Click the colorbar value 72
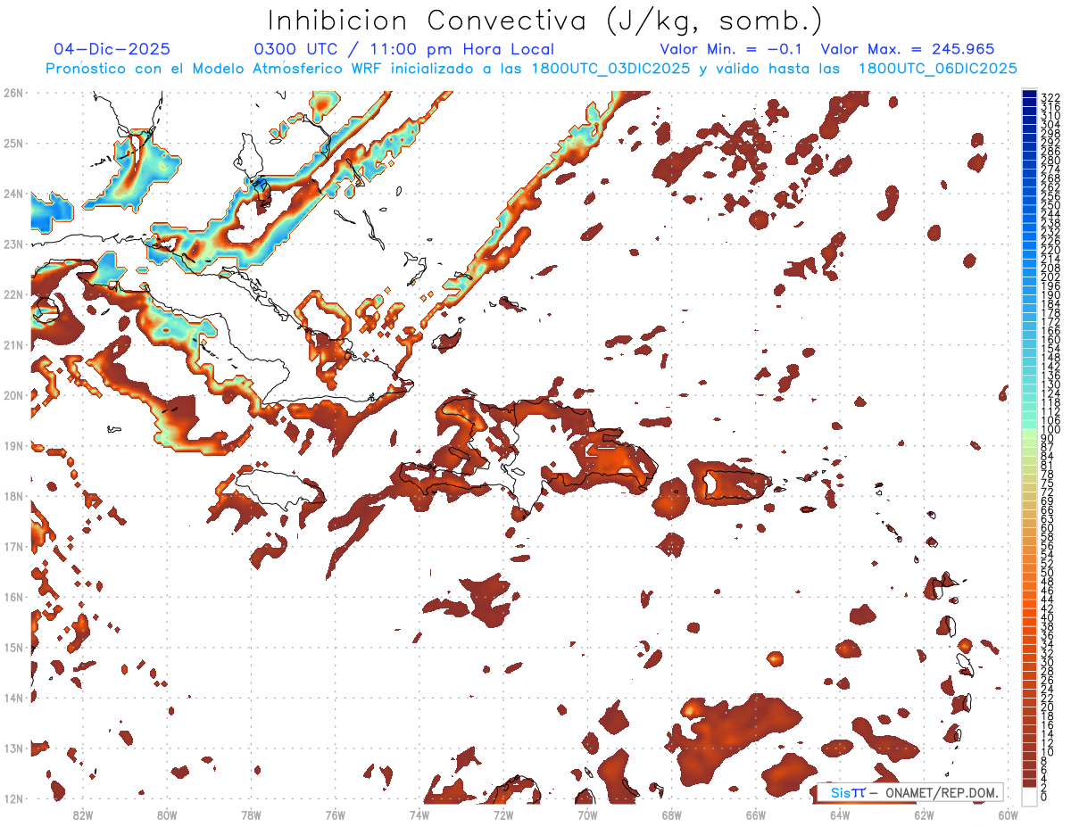The width and height of the screenshot is (1071, 827). [1048, 492]
